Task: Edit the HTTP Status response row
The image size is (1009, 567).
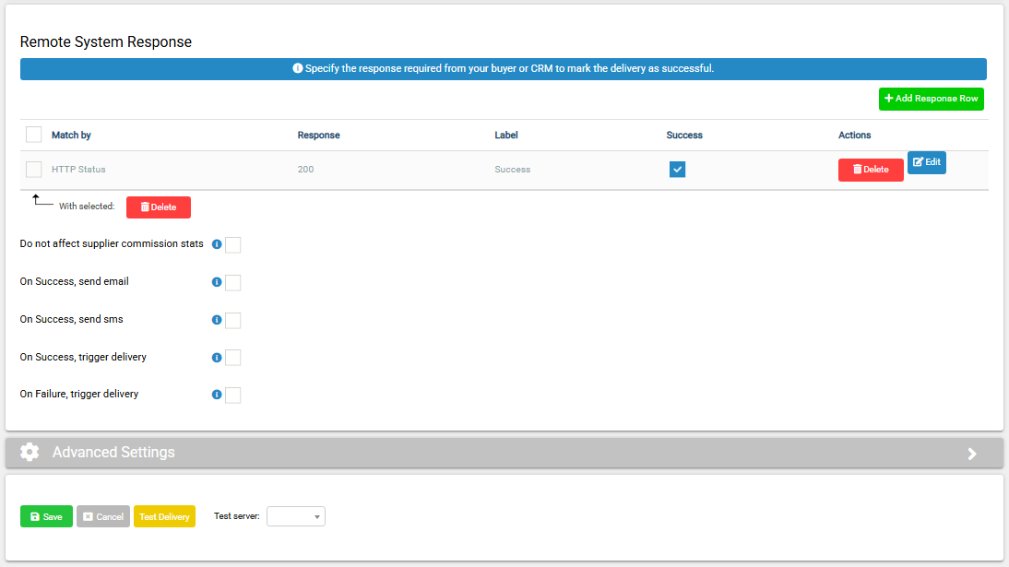Action: (x=927, y=162)
